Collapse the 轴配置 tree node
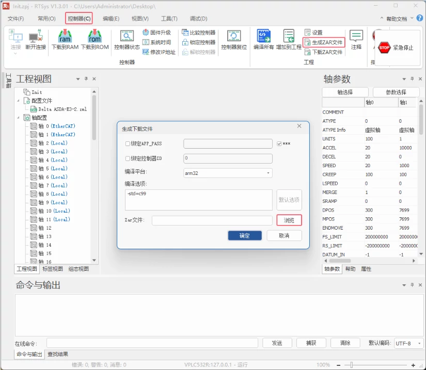This screenshot has height=370, width=426. 19,118
